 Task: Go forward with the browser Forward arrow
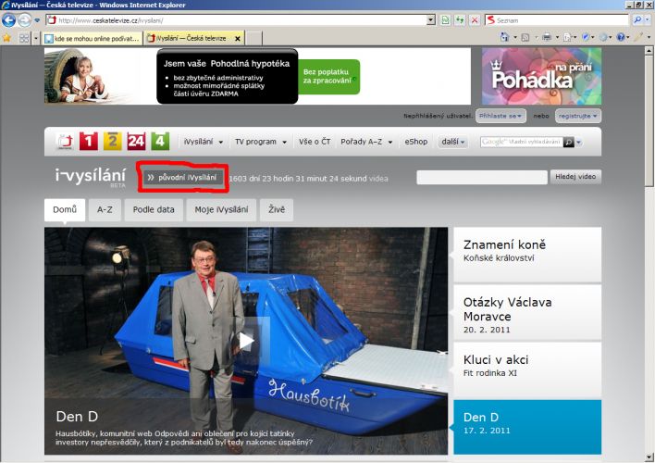(x=24, y=20)
